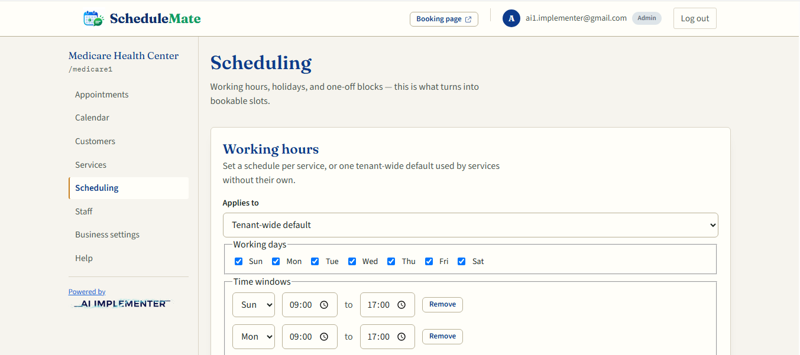Viewport: 800px width, 355px height.
Task: Click the Working hours heading
Action: 271,149
